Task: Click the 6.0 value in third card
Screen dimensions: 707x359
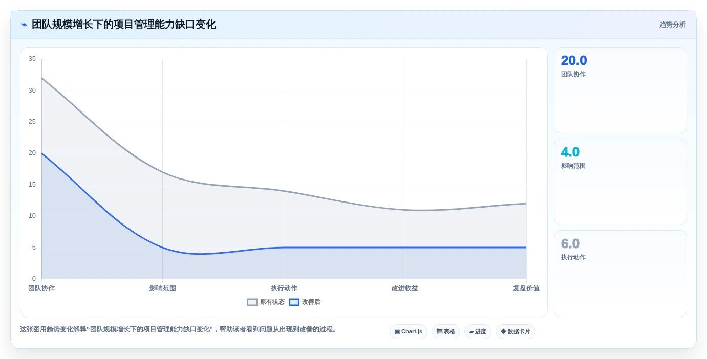Action: [570, 244]
